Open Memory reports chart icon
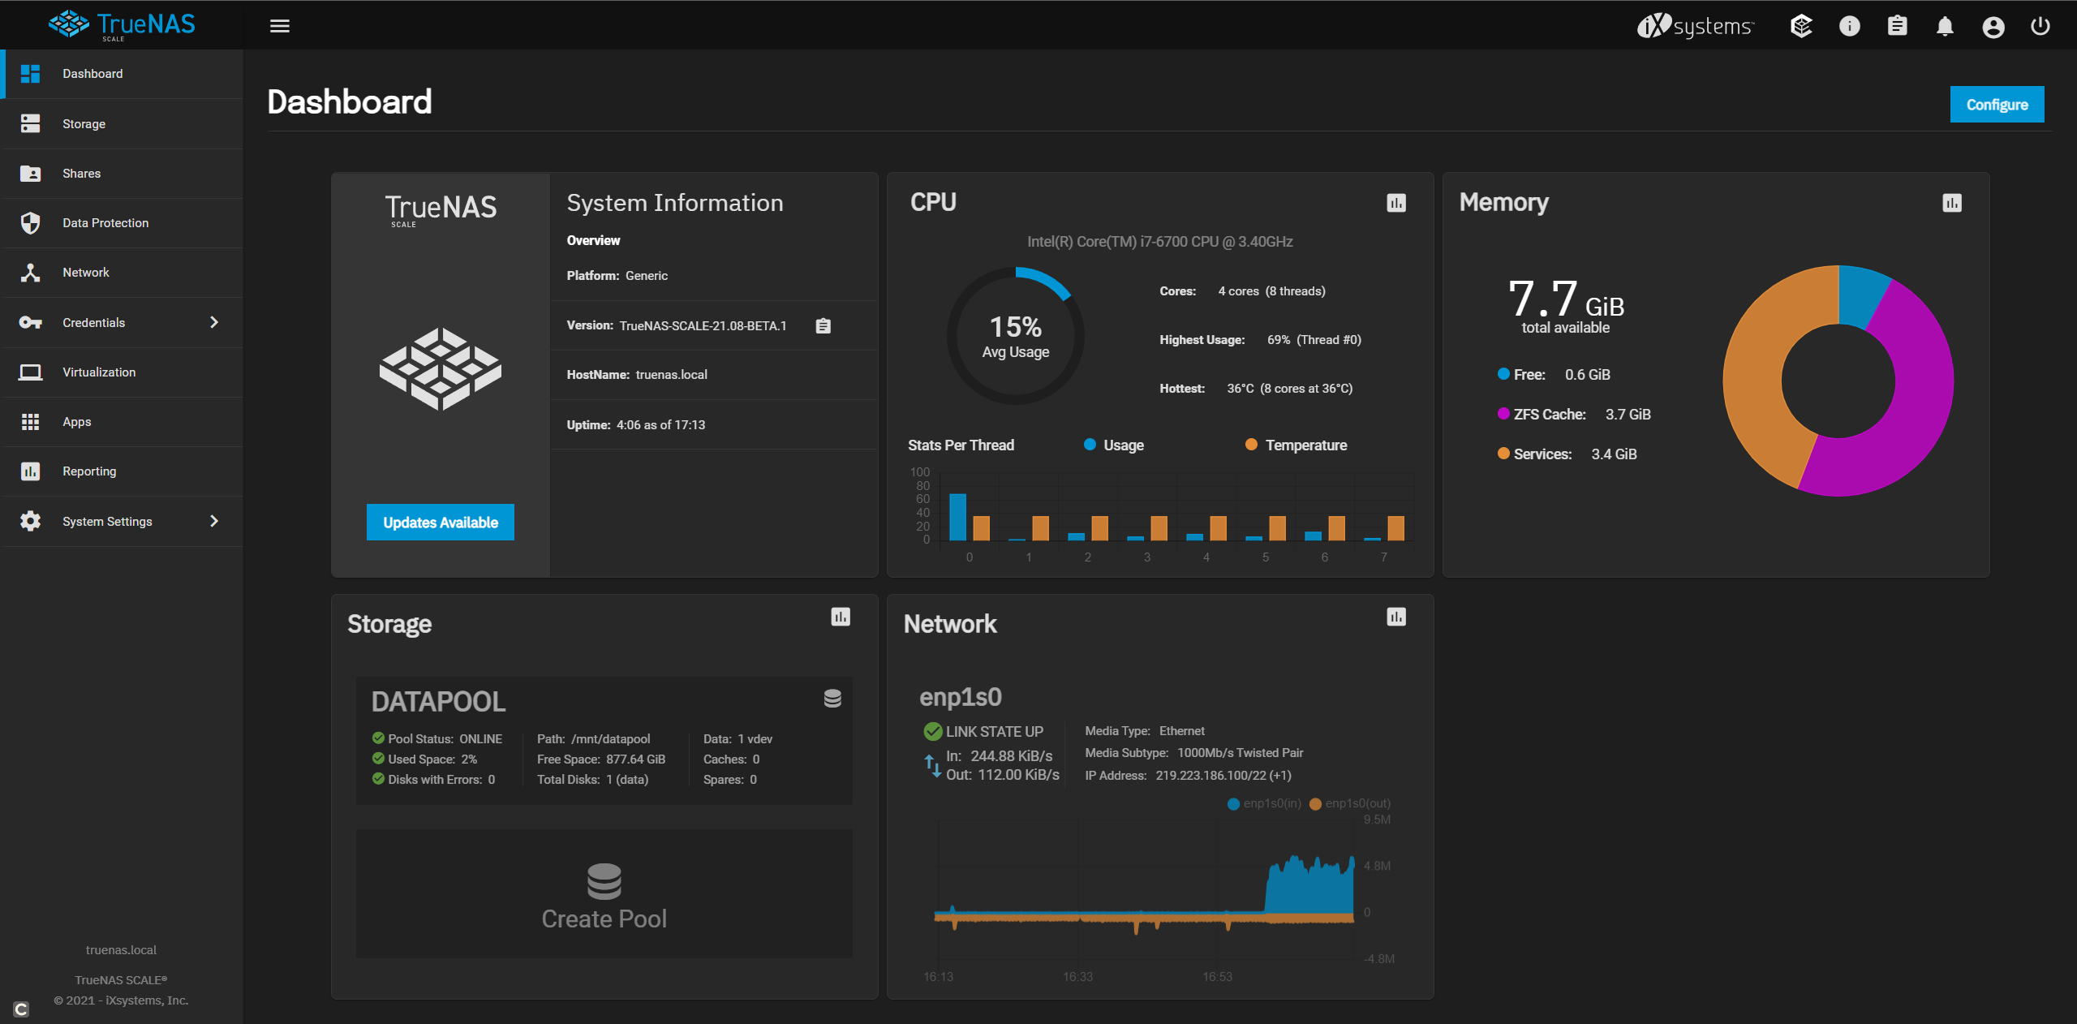Screen dimensions: 2077x1024 click(1951, 203)
